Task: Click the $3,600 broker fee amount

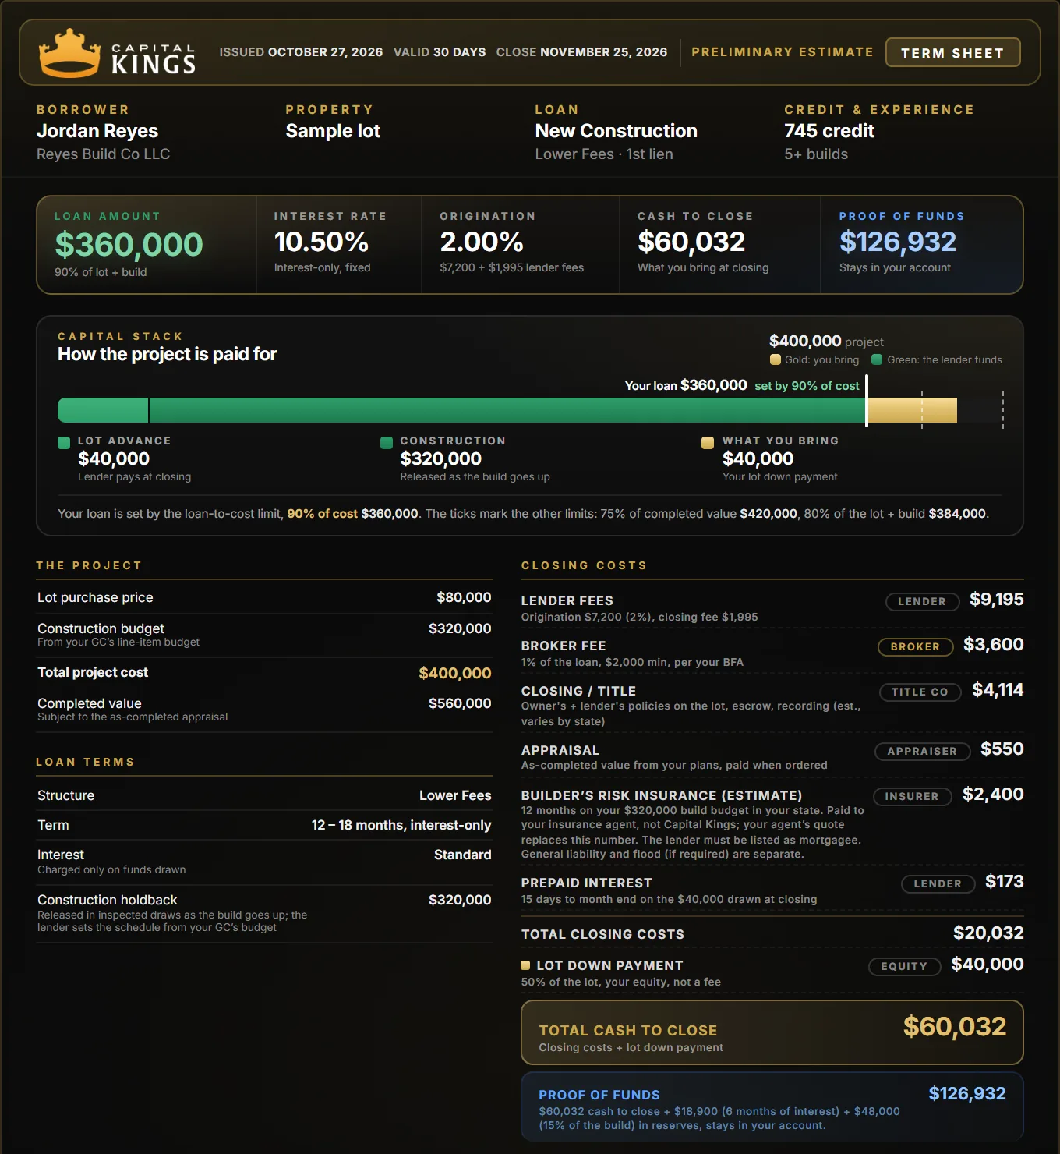Action: [x=994, y=645]
